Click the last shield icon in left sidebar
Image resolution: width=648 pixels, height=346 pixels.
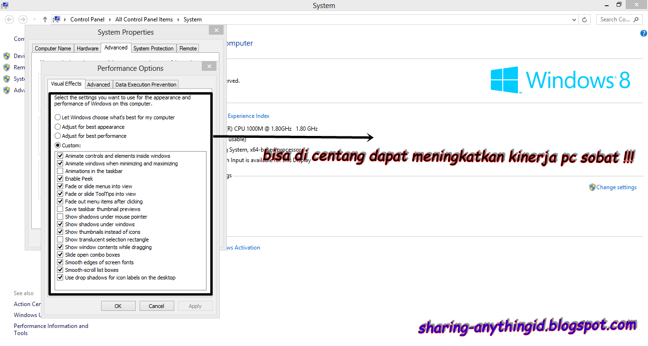coord(7,90)
